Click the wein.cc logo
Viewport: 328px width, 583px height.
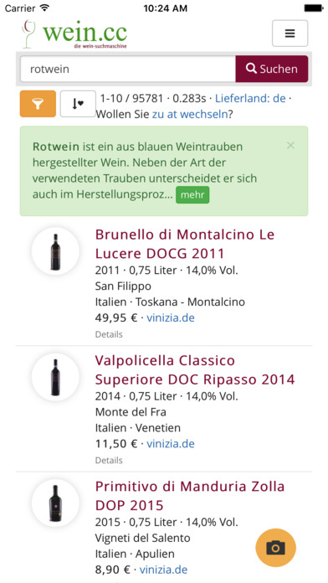pos(74,34)
